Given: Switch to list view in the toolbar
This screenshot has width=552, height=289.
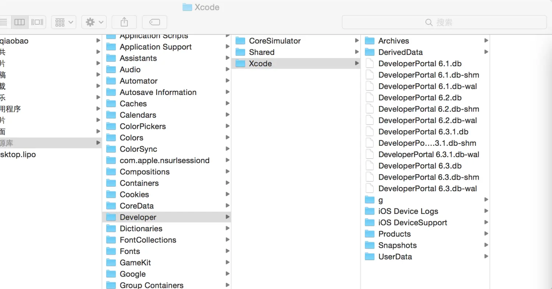Looking at the screenshot, I should [x=4, y=22].
